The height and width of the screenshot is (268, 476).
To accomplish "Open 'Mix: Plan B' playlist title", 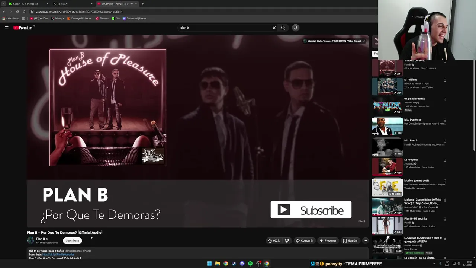I will tap(411, 141).
